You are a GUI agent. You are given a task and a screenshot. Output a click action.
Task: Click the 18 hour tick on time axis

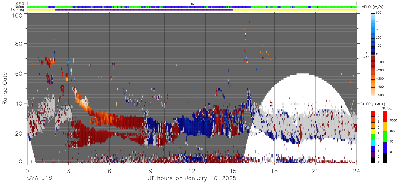click(x=274, y=171)
